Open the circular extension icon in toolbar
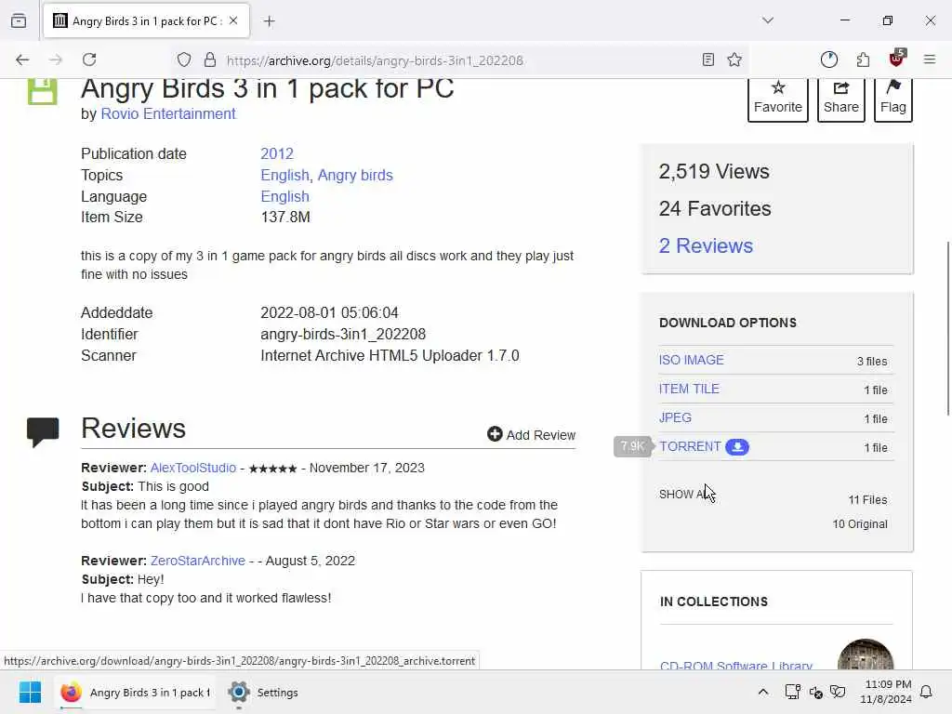 tap(829, 59)
